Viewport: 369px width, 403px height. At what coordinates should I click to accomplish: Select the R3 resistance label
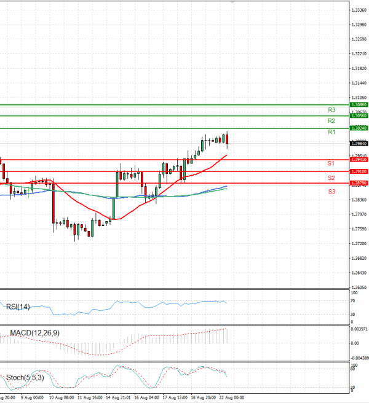pos(331,110)
